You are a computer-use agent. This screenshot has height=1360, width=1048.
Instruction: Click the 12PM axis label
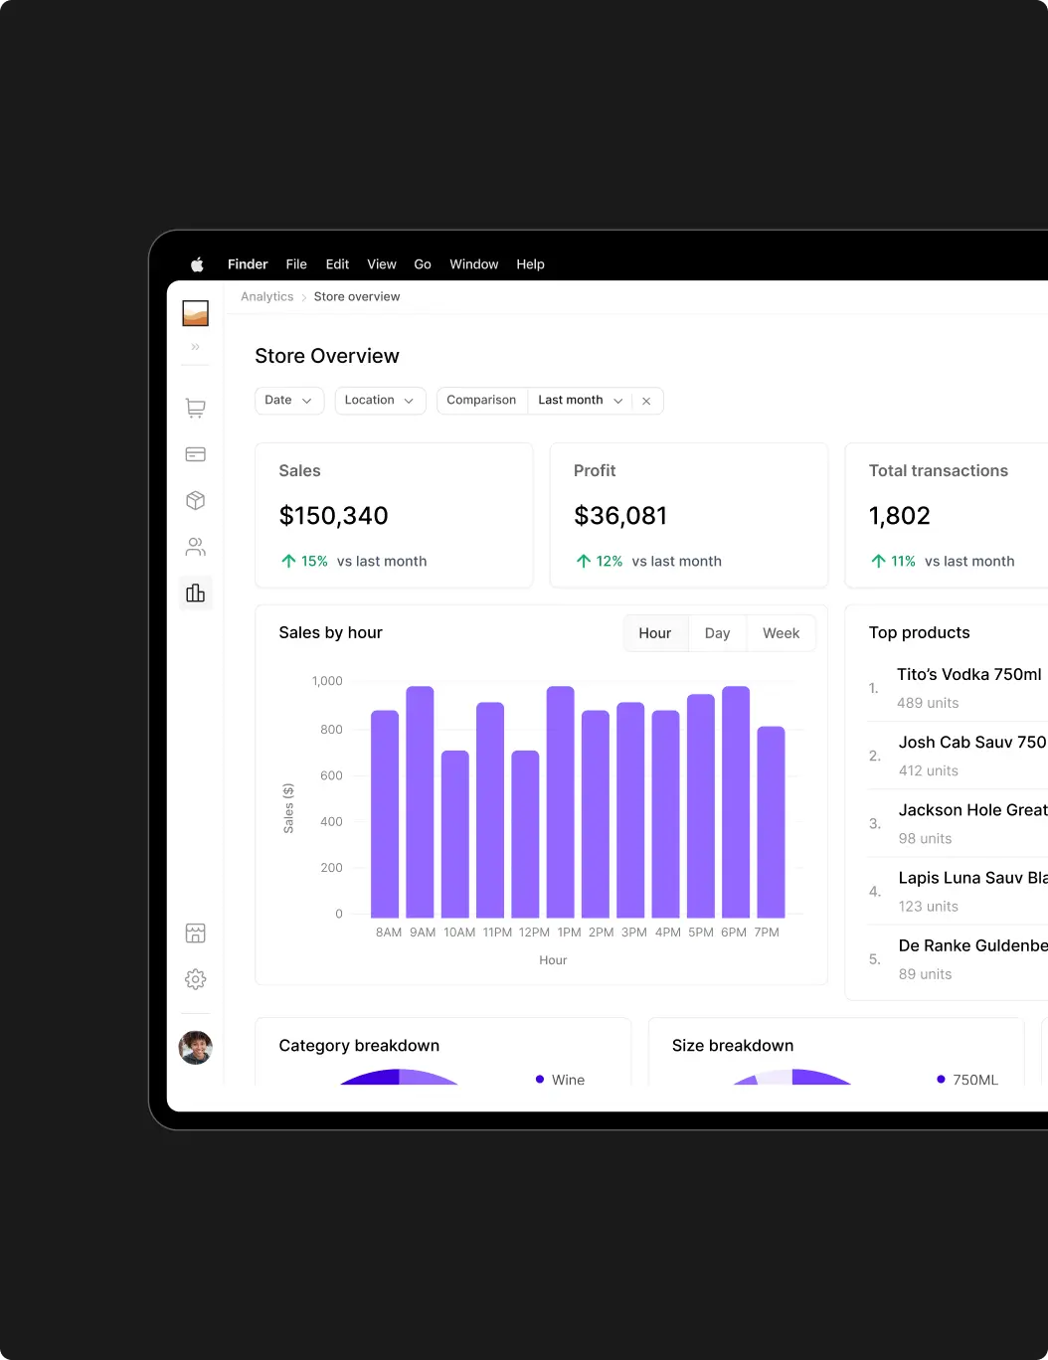pos(534,933)
